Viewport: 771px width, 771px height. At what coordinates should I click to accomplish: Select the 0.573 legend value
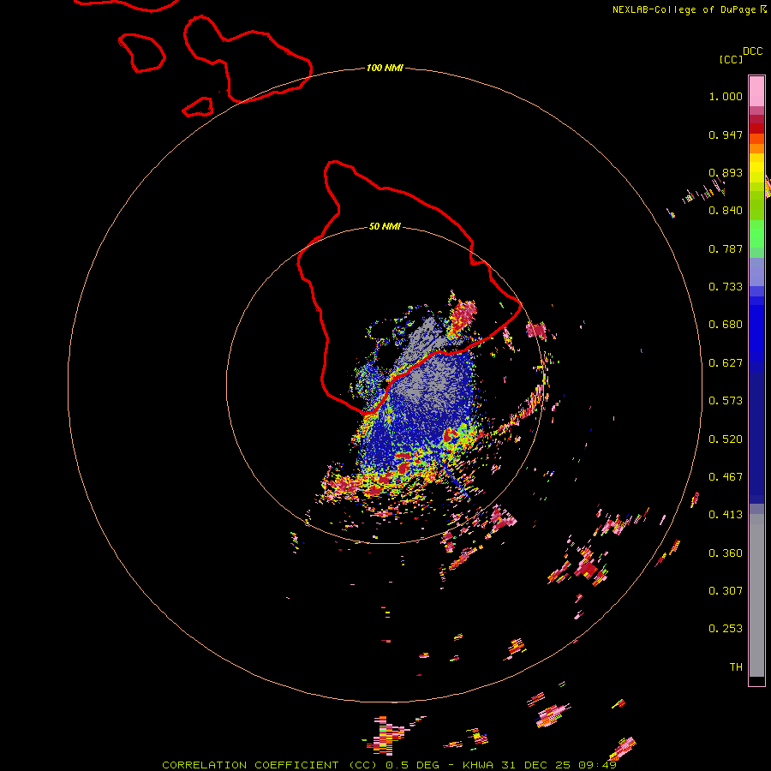[726, 401]
